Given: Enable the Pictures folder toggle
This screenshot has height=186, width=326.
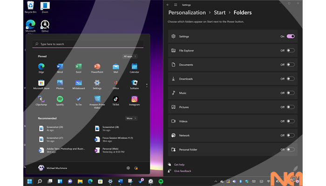Looking at the screenshot, I should (x=291, y=107).
